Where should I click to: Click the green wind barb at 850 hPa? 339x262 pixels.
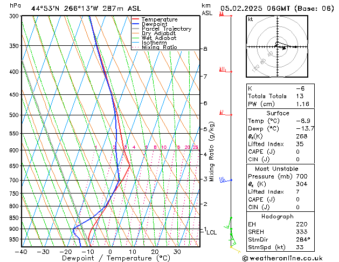228,223
